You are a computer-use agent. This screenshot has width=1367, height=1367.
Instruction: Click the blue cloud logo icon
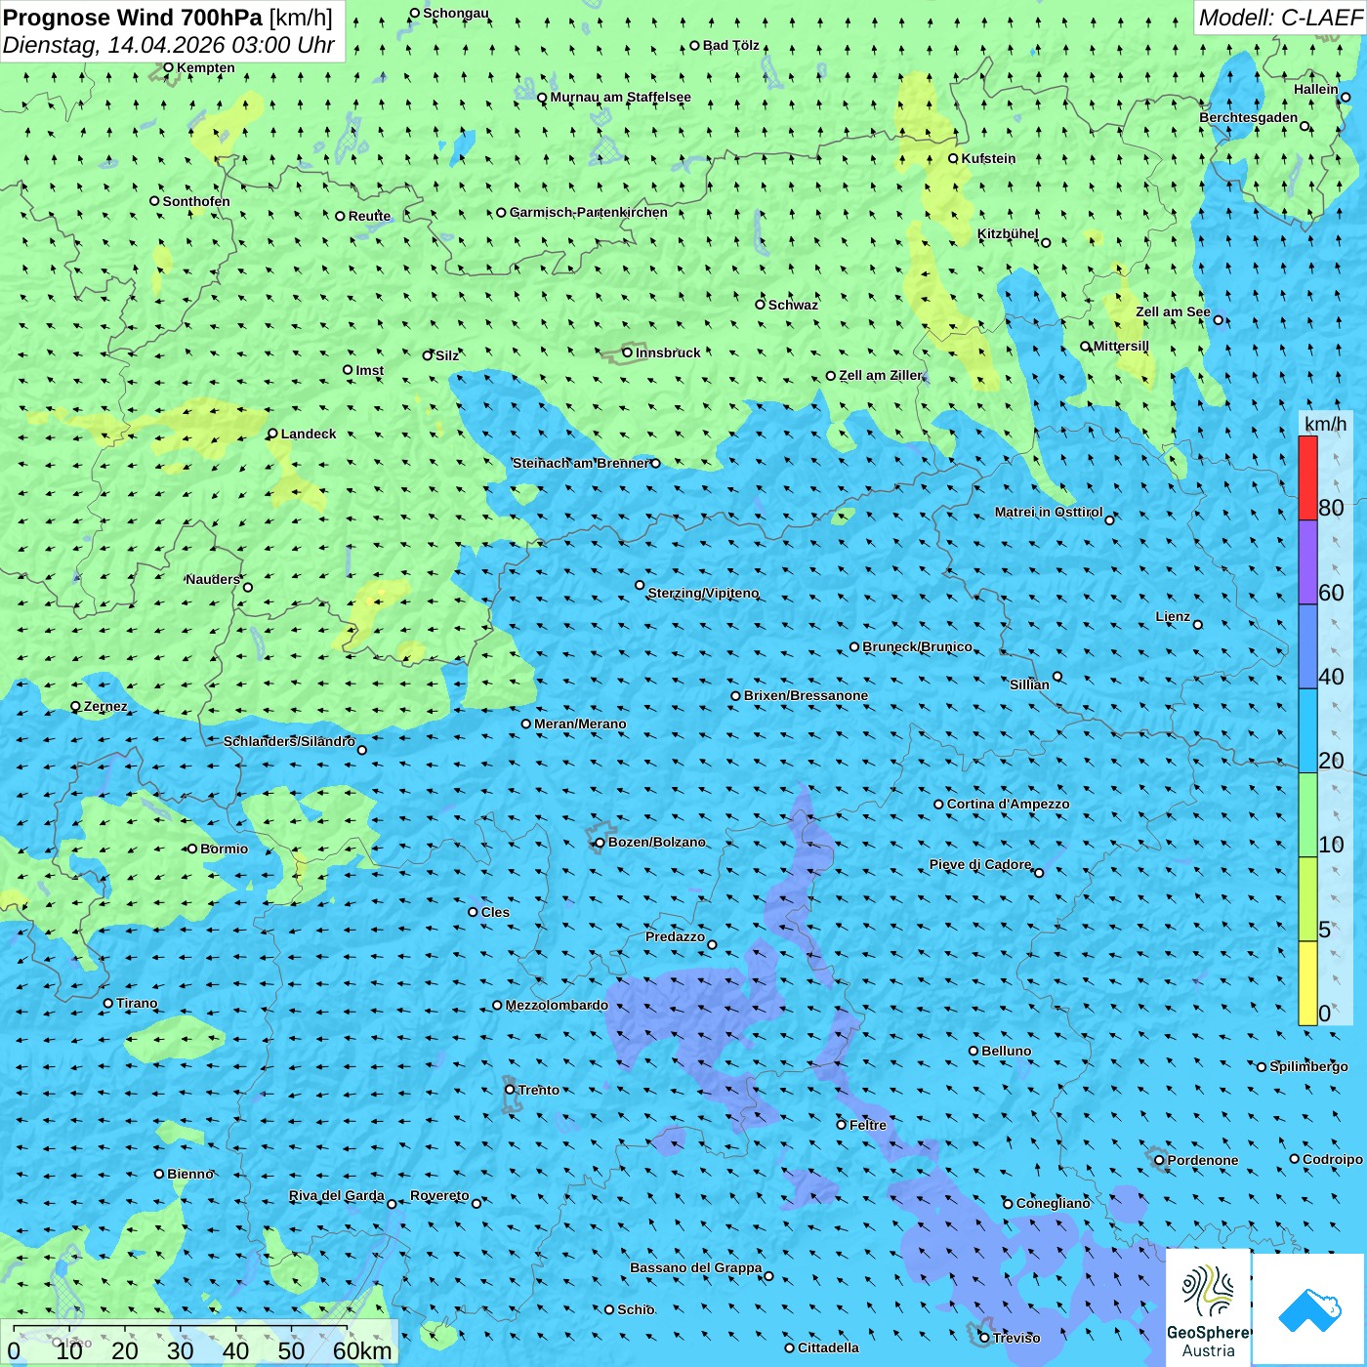(x=1308, y=1308)
